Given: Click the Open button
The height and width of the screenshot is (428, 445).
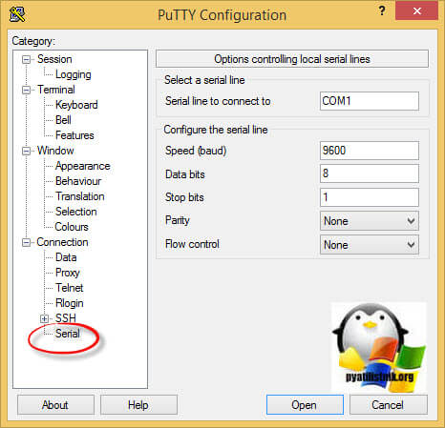Looking at the screenshot, I should (x=305, y=405).
